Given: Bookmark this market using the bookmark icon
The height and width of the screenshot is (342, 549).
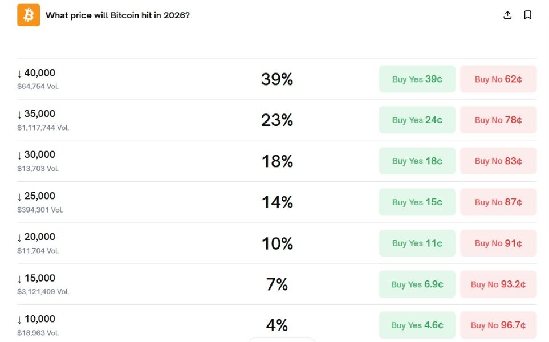Looking at the screenshot, I should [527, 15].
